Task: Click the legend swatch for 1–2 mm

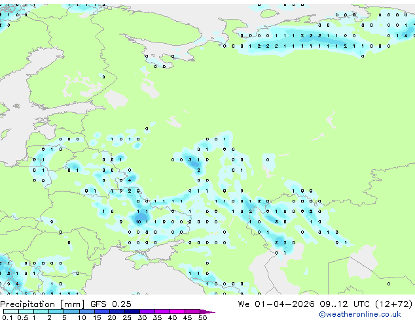Action: (41, 312)
